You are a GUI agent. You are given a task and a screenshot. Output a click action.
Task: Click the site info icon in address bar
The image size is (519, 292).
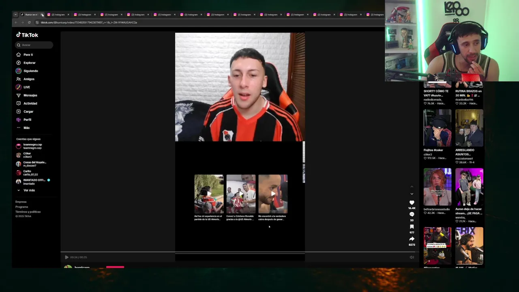37,22
